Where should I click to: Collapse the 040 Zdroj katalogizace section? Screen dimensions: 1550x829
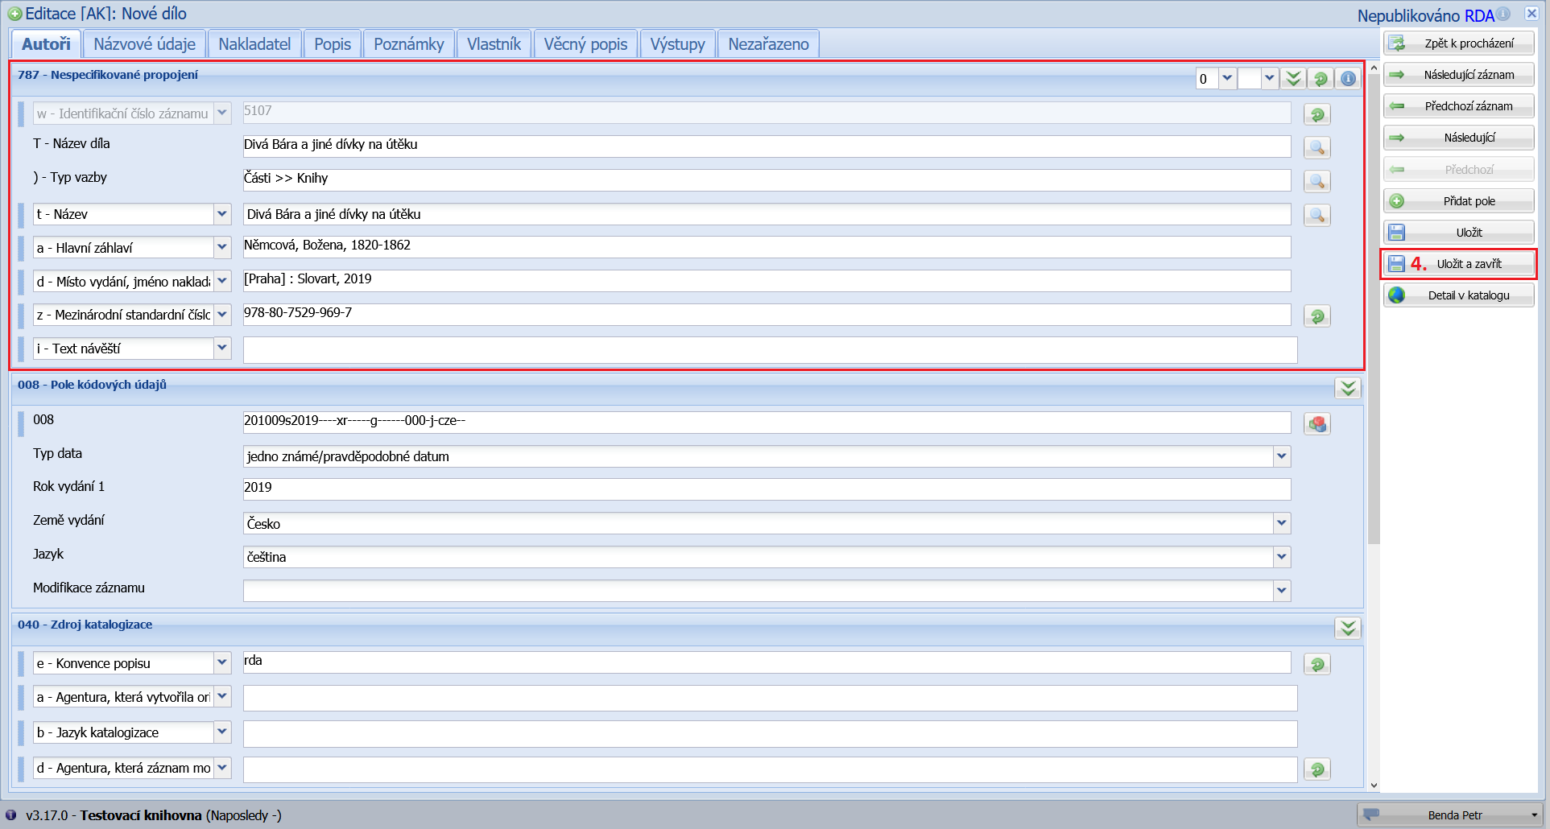coord(1348,628)
